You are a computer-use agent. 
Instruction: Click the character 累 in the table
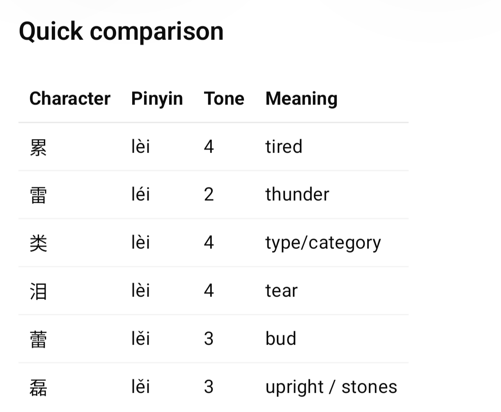point(38,147)
